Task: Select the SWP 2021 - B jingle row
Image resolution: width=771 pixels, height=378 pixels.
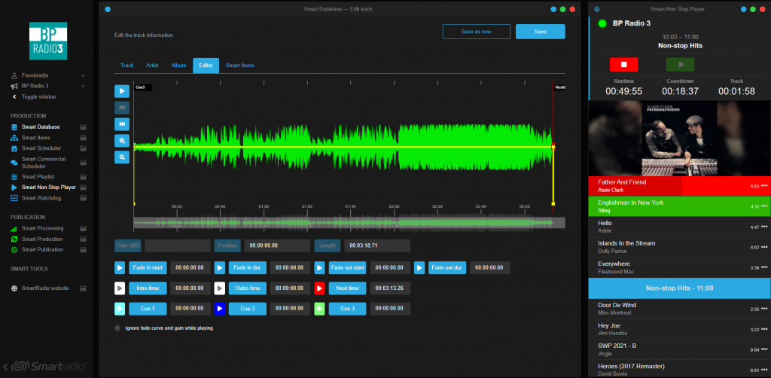Action: [680, 349]
